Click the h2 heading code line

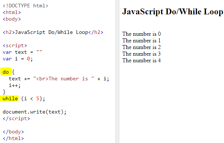(x=53, y=32)
